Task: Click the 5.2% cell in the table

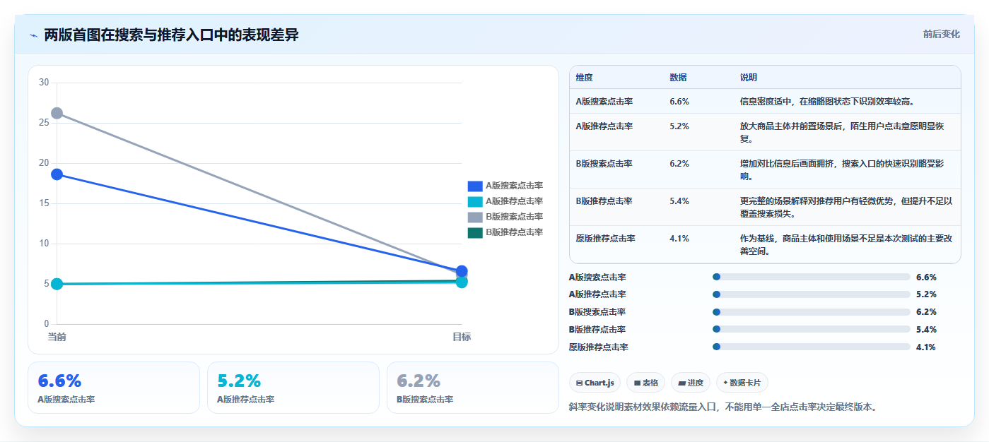Action: coord(679,126)
